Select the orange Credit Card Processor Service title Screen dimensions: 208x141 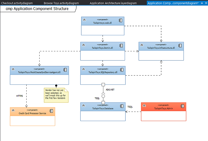32,113
